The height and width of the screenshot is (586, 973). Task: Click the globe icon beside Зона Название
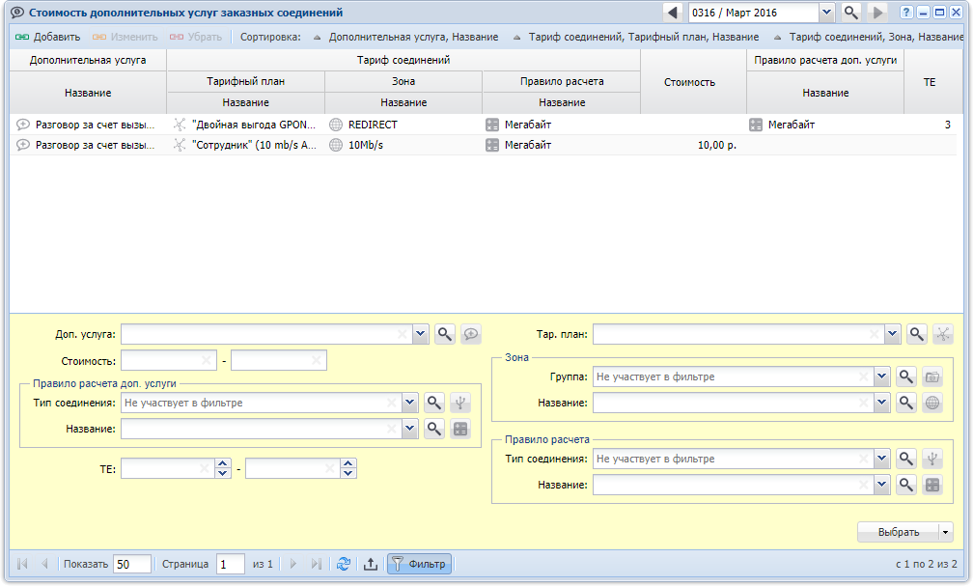point(932,403)
